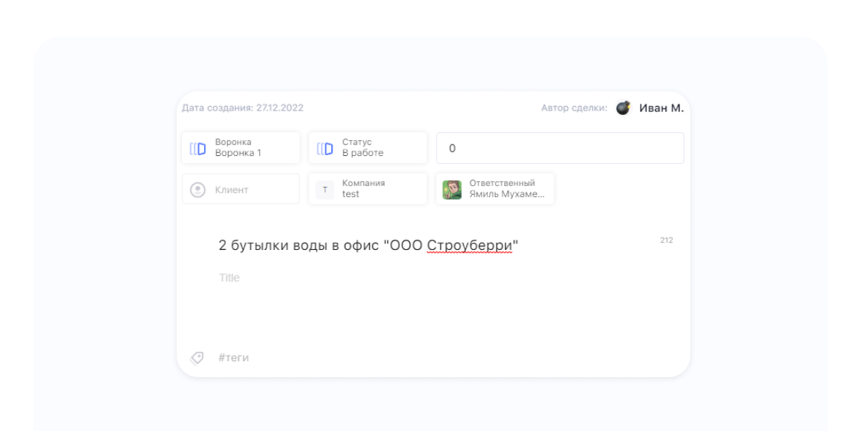Click the creation date 27.12.2022
This screenshot has width=862, height=431.
279,108
